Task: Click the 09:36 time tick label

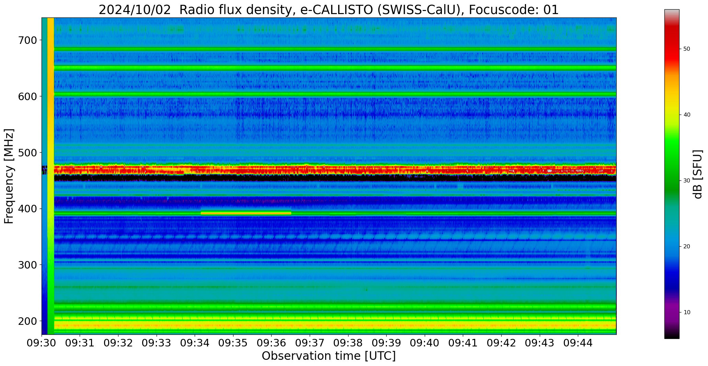Action: tap(272, 343)
